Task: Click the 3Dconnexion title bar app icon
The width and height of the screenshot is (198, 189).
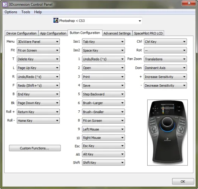Action: click(5, 5)
